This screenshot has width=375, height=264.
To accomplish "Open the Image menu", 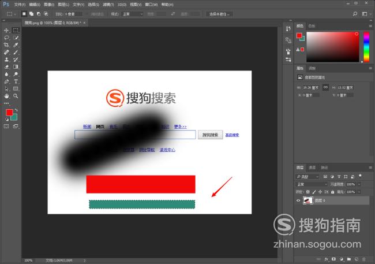I will point(49,5).
